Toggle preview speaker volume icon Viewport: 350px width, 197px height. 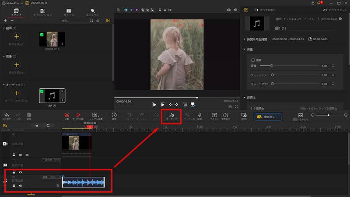click(235, 10)
